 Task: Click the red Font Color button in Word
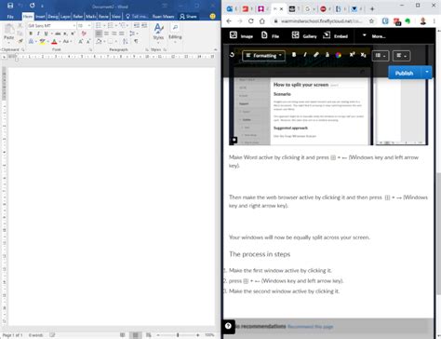54,41
